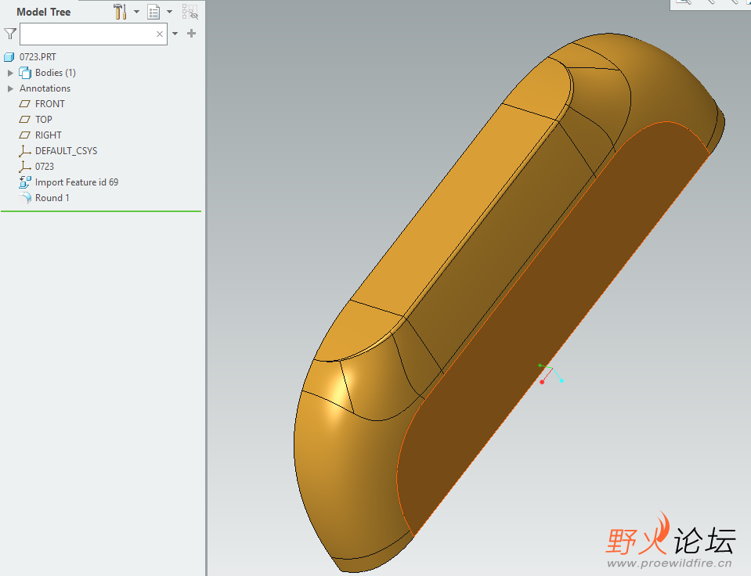The width and height of the screenshot is (751, 576).
Task: Toggle the hidden items tree filter icon
Action: coord(190,12)
